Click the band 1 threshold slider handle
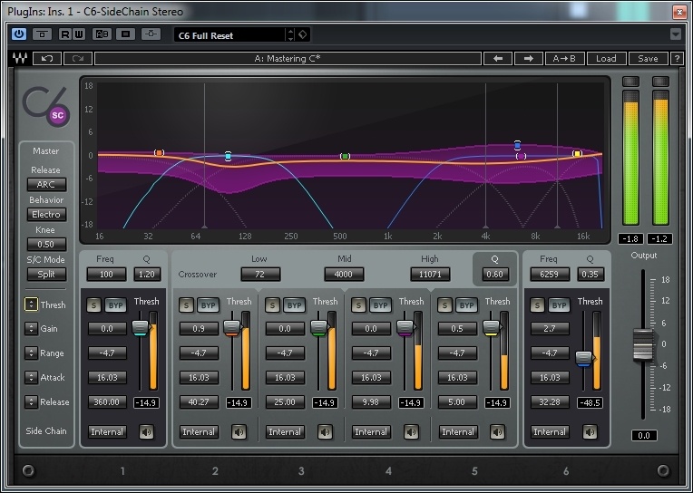Viewport: 693px width, 493px height. (x=141, y=327)
